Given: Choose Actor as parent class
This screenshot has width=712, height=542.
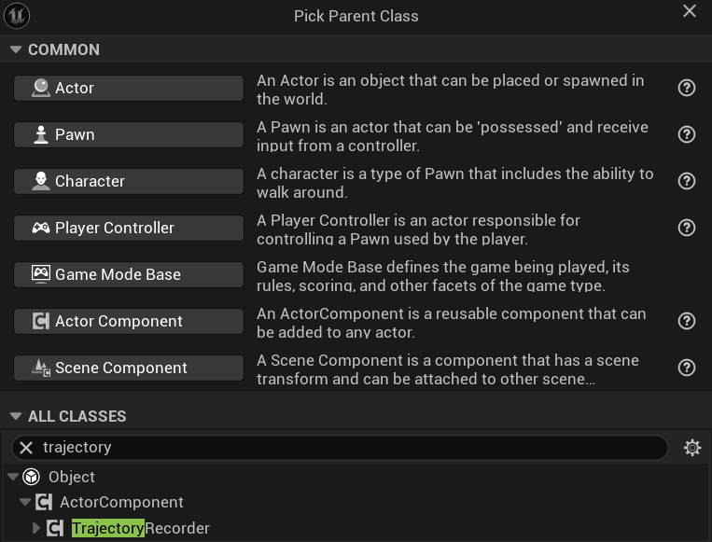Looking at the screenshot, I should 129,88.
